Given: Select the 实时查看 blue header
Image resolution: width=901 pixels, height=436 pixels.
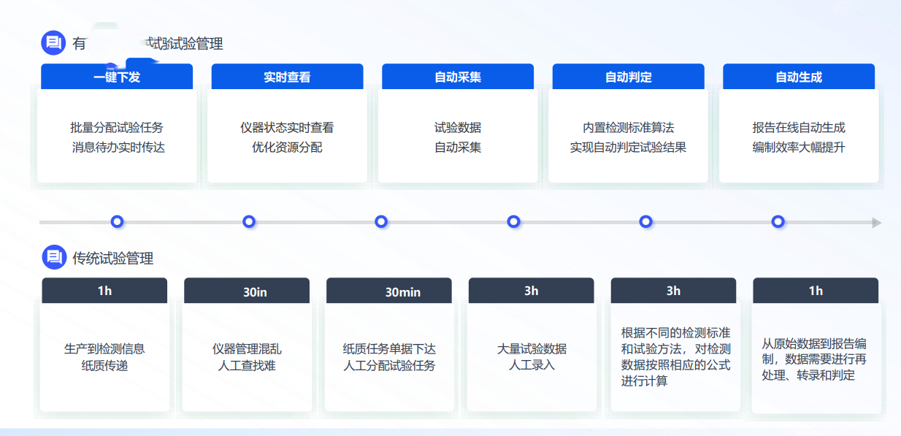Looking at the screenshot, I should click(287, 77).
